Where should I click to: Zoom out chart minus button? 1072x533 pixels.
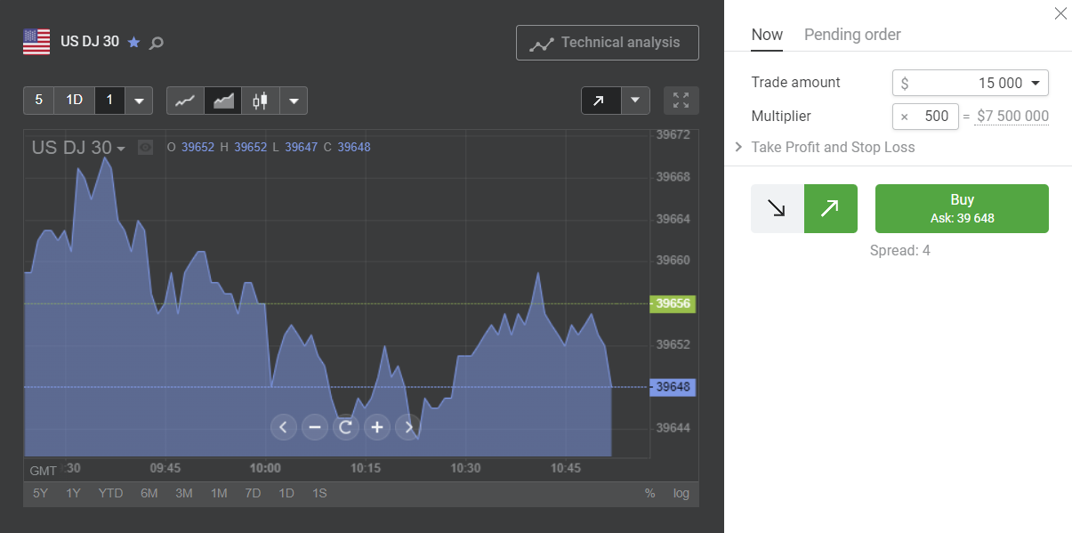314,427
